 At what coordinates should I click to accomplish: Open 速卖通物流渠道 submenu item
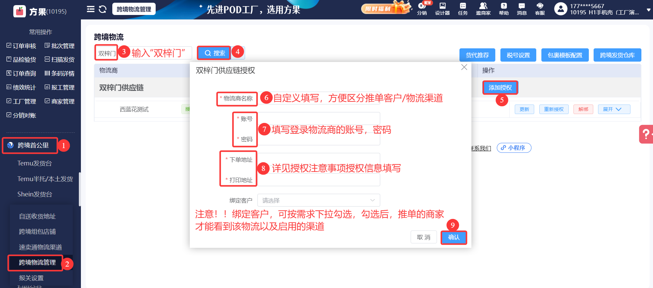[x=40, y=247]
